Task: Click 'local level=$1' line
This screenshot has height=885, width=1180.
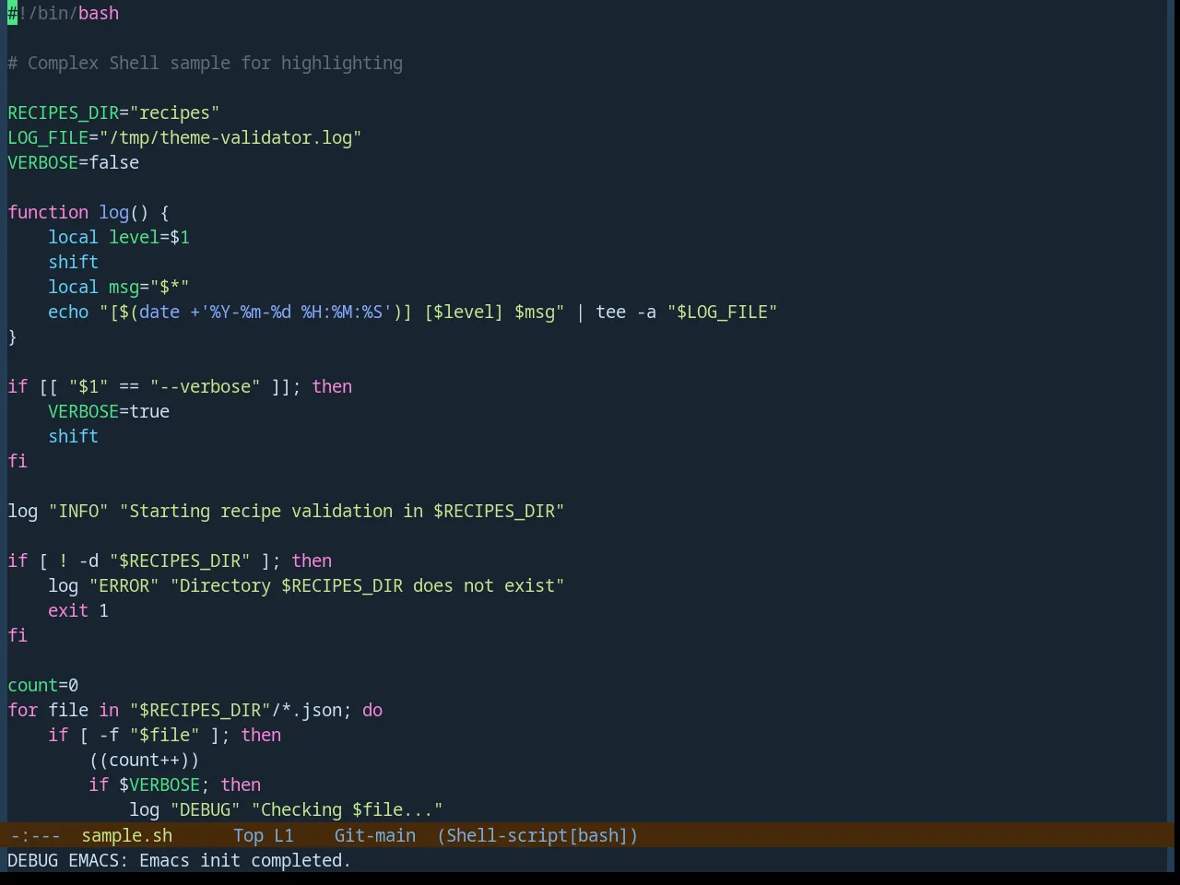Action: (x=119, y=237)
